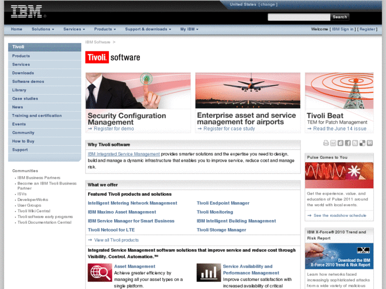Click the Register link in header
Image resolution: width=386 pixels, height=289 pixels.
(367, 29)
